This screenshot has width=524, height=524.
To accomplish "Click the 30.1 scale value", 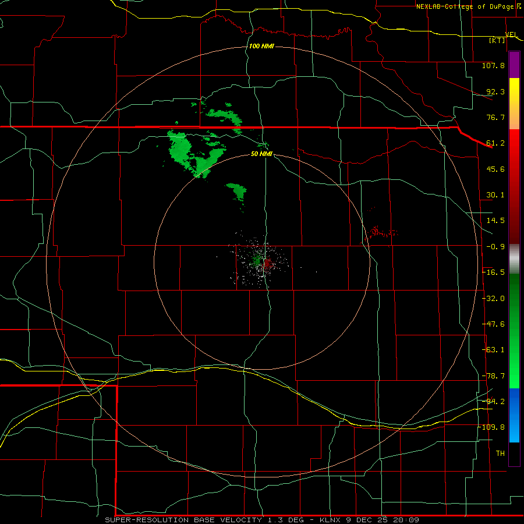I will (x=495, y=195).
